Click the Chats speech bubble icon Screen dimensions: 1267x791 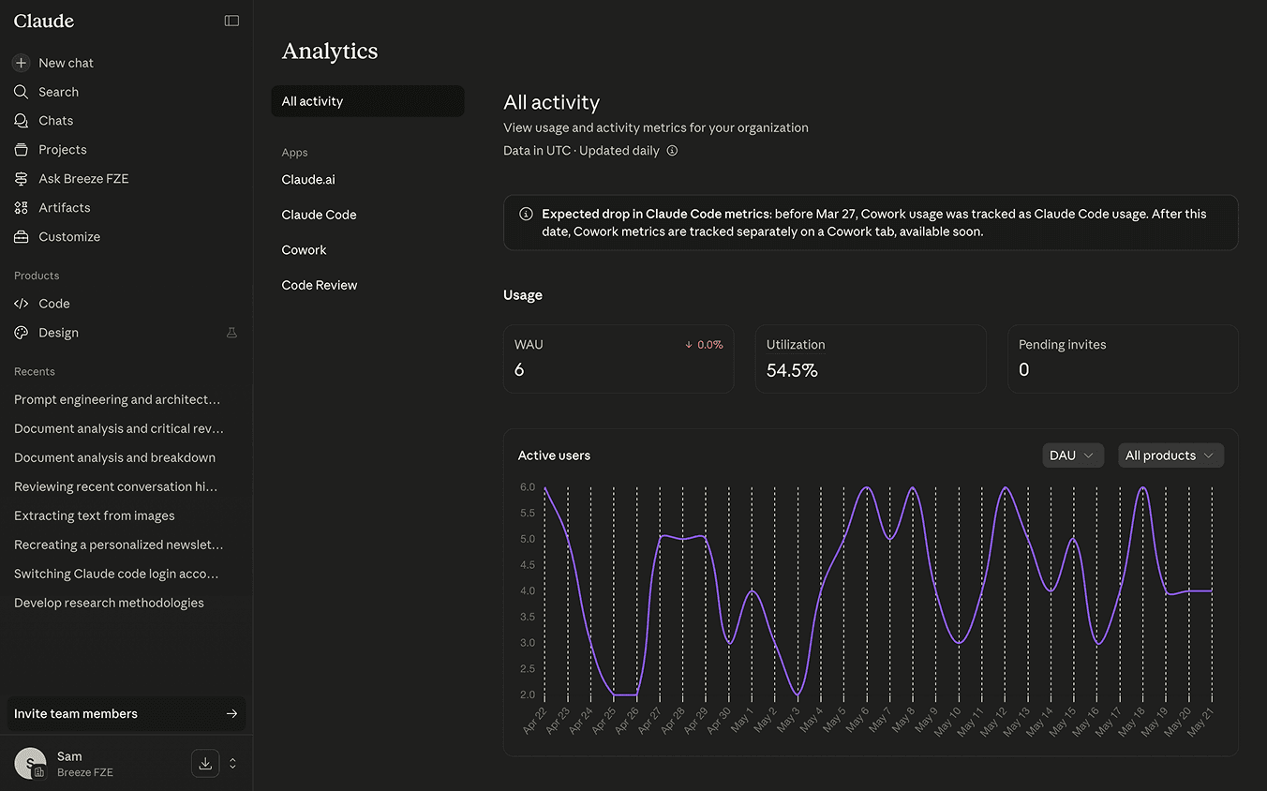click(21, 121)
